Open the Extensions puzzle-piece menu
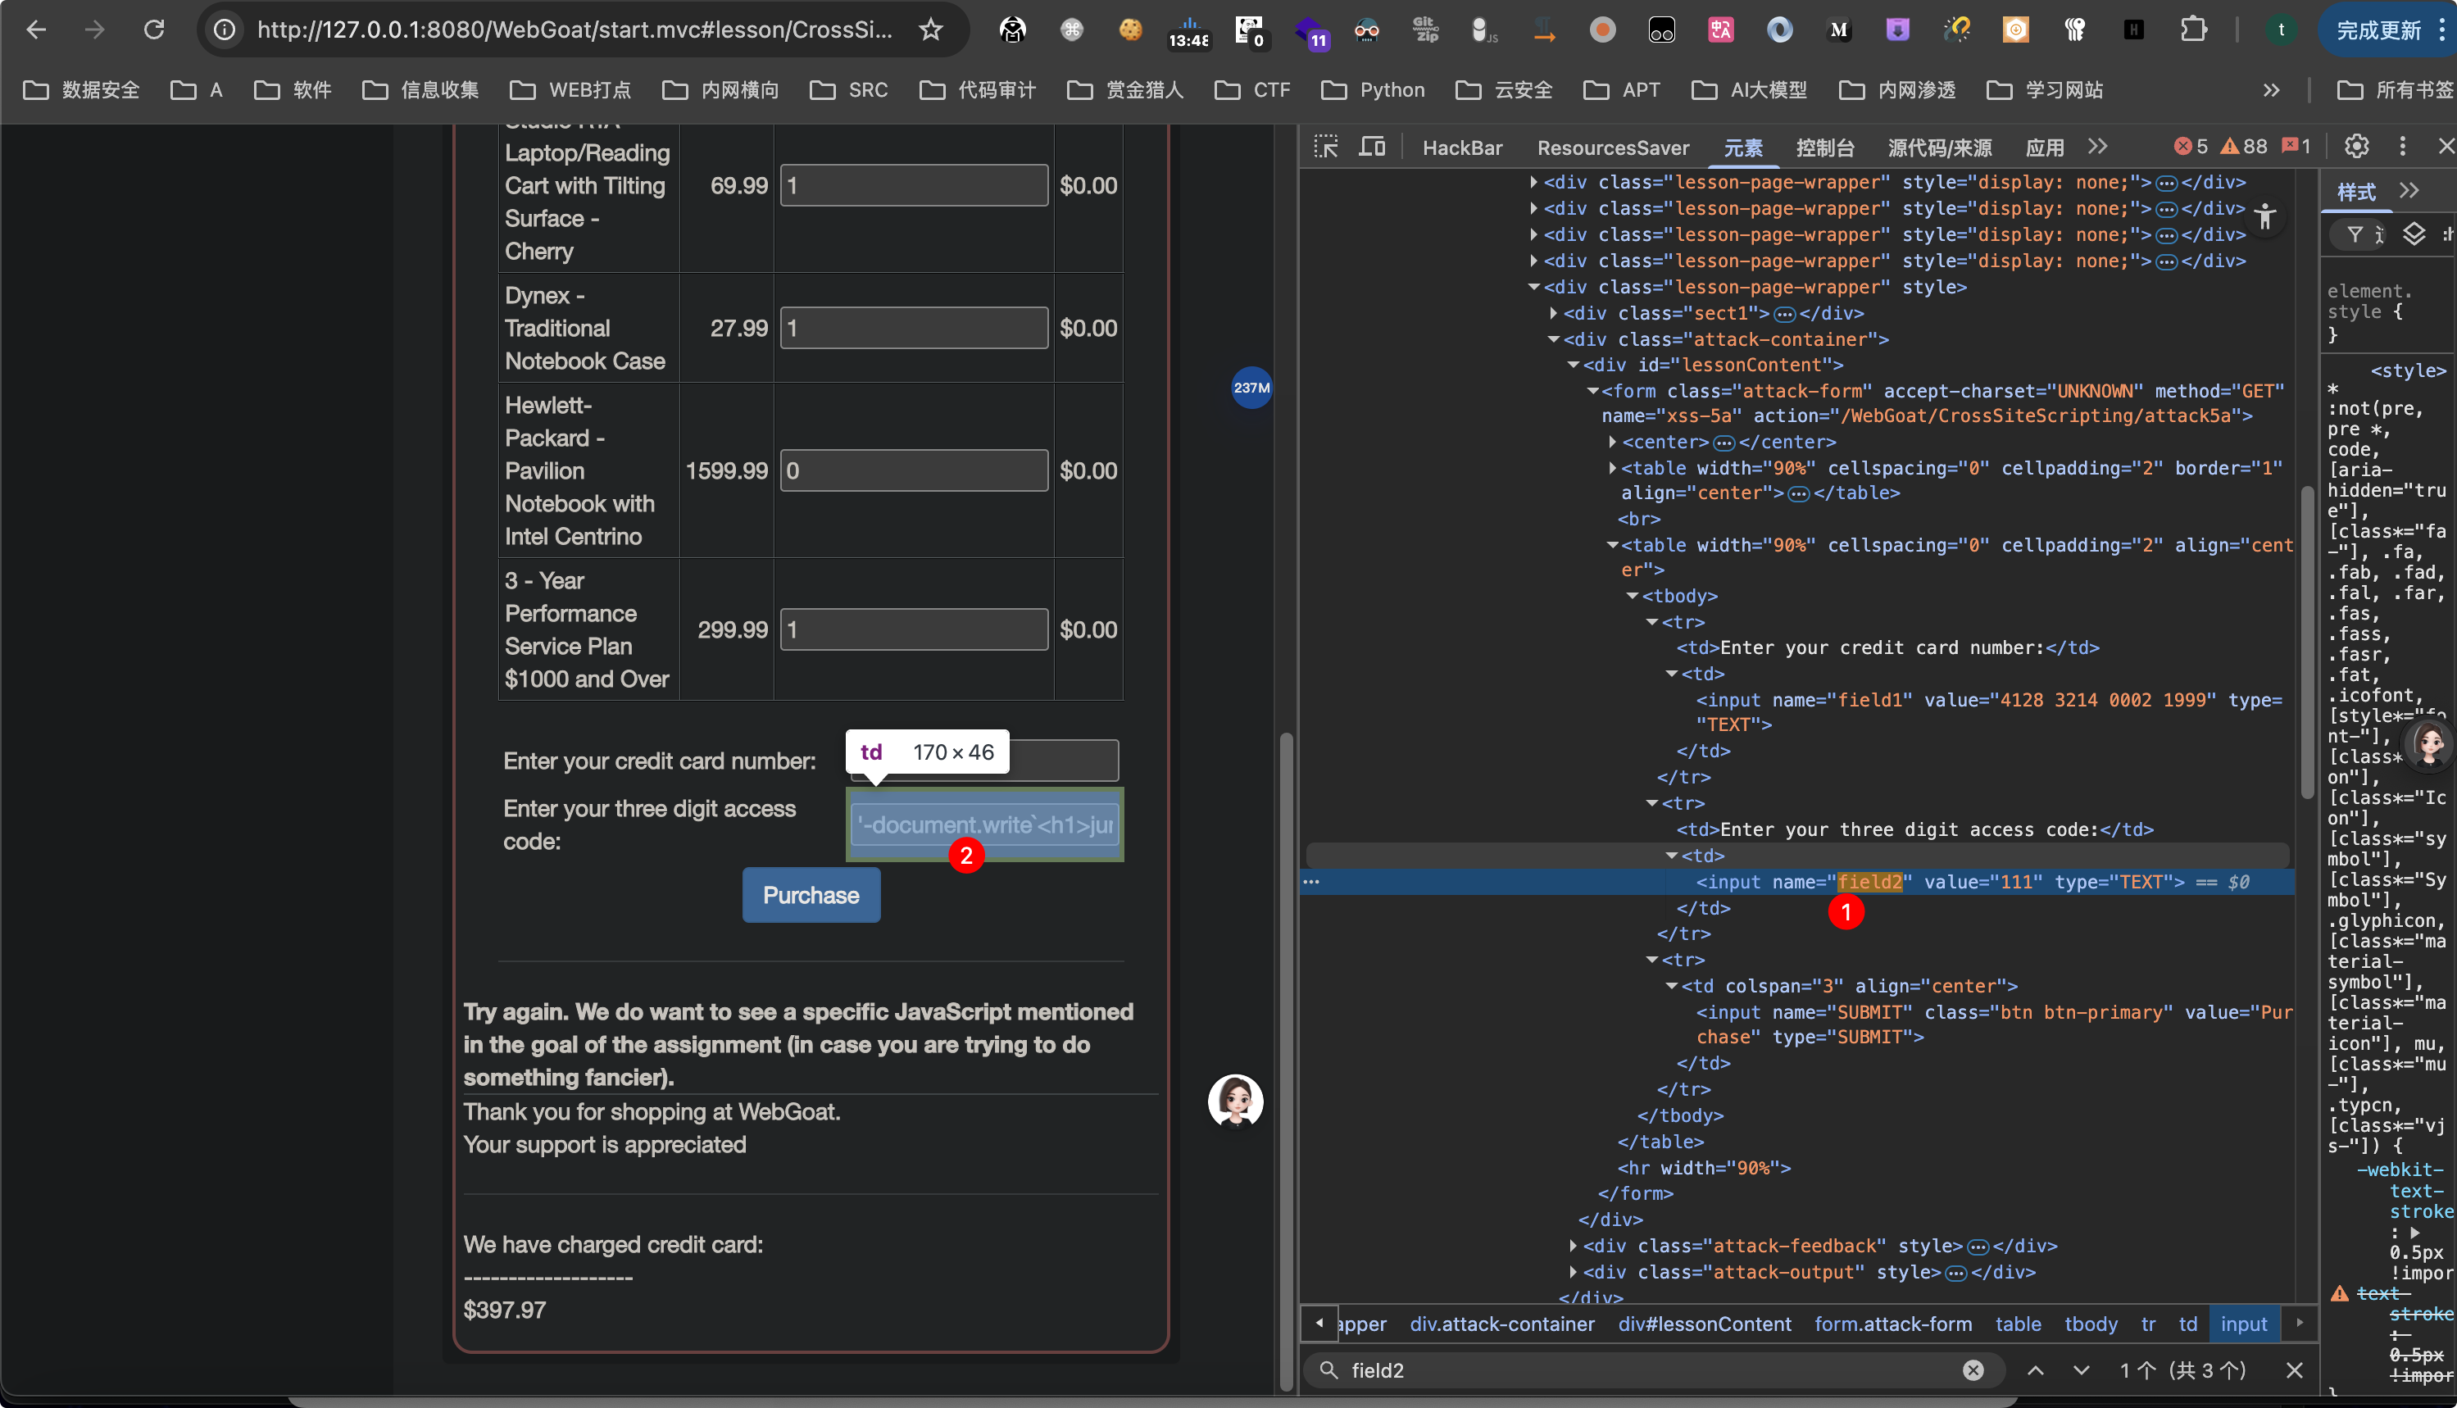This screenshot has width=2457, height=1408. (2193, 30)
